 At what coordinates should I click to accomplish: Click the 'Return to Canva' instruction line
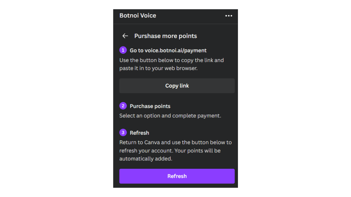(175, 142)
